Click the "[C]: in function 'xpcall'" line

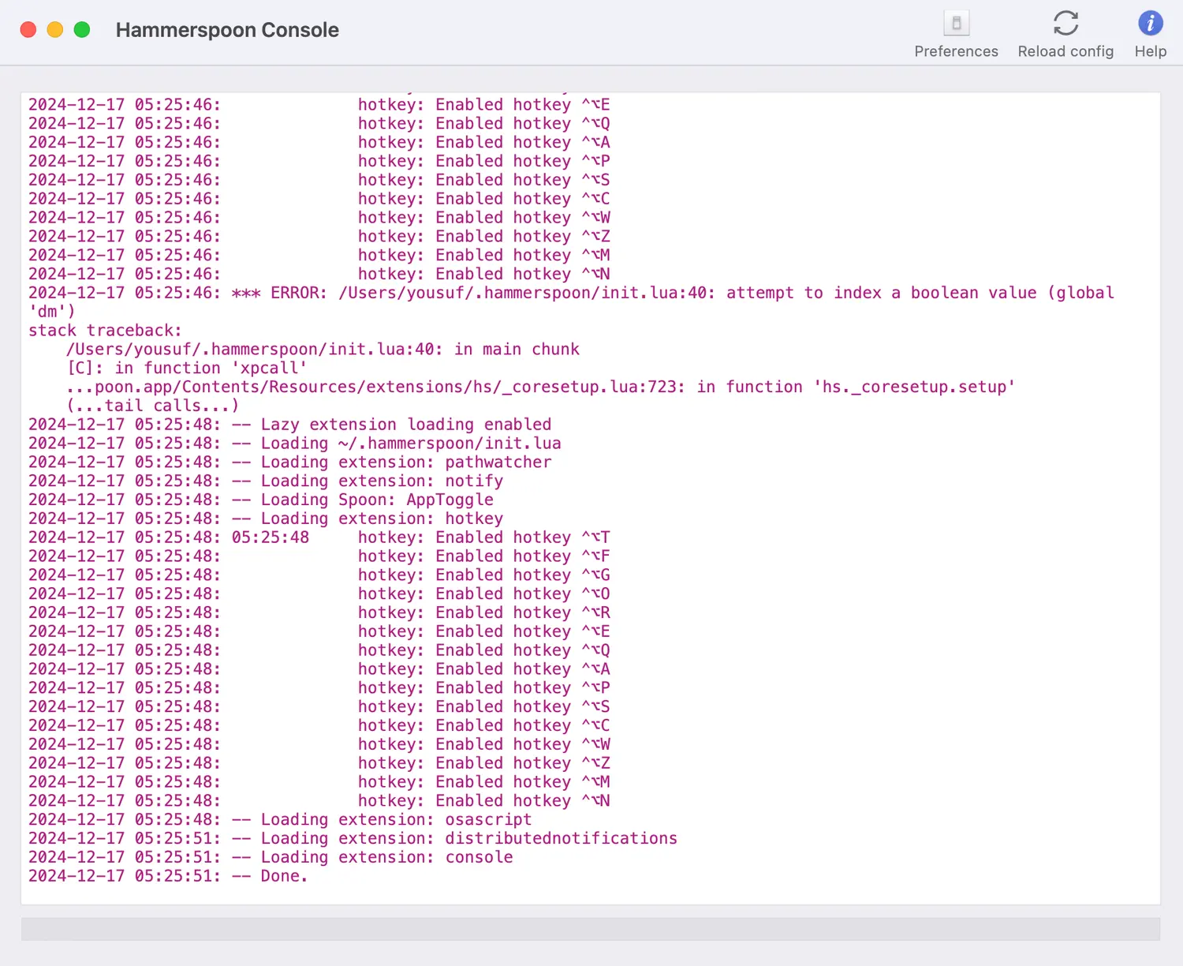(x=187, y=369)
